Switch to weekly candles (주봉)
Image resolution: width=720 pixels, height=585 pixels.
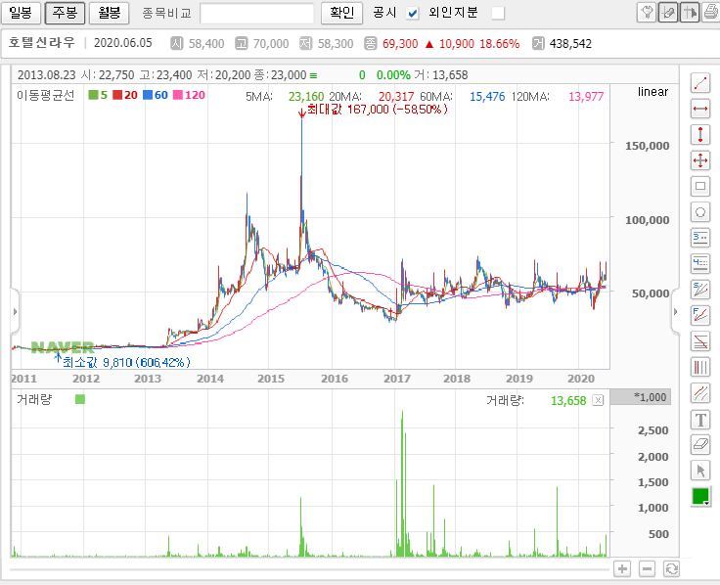coord(65,13)
